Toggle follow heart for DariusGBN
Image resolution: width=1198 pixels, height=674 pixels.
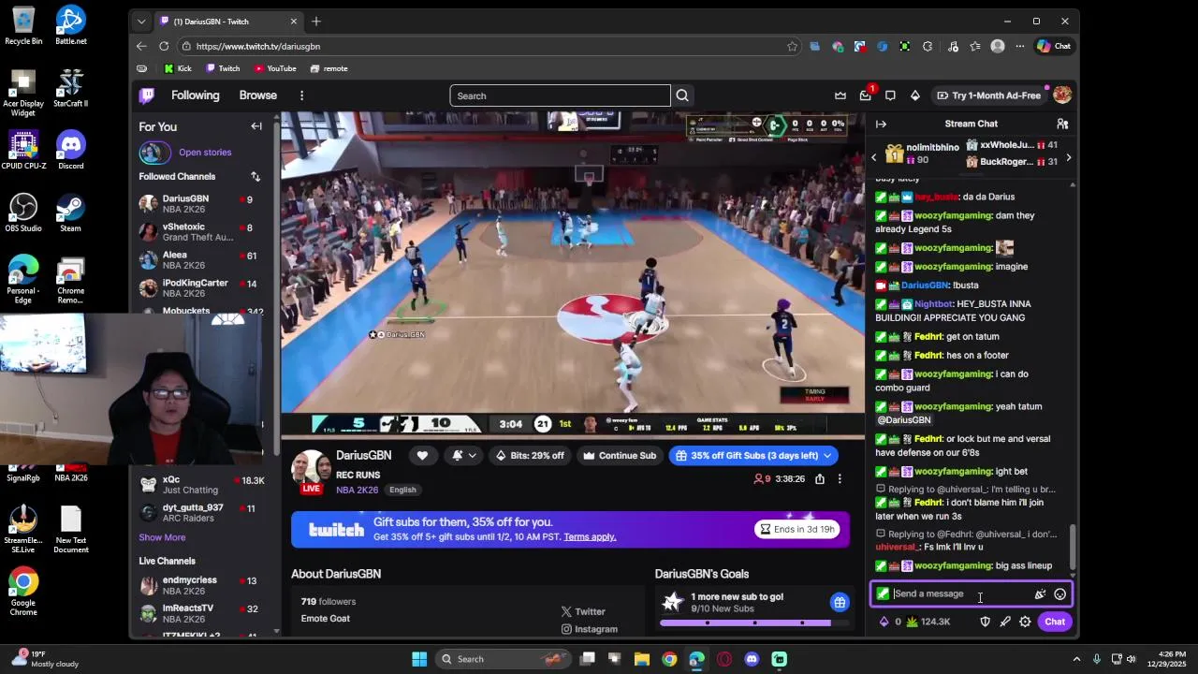[422, 456]
